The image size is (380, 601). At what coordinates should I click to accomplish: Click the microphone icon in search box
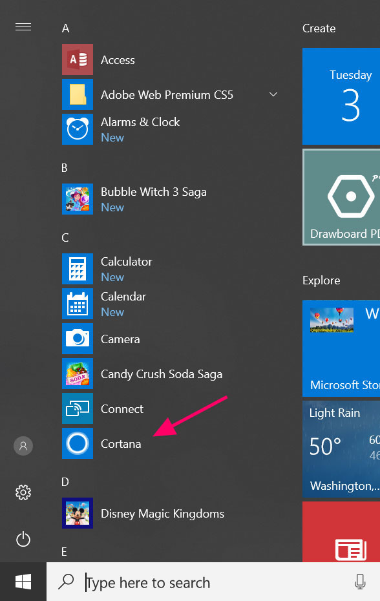(x=360, y=582)
